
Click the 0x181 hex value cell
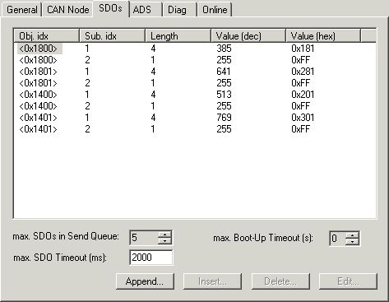point(303,49)
